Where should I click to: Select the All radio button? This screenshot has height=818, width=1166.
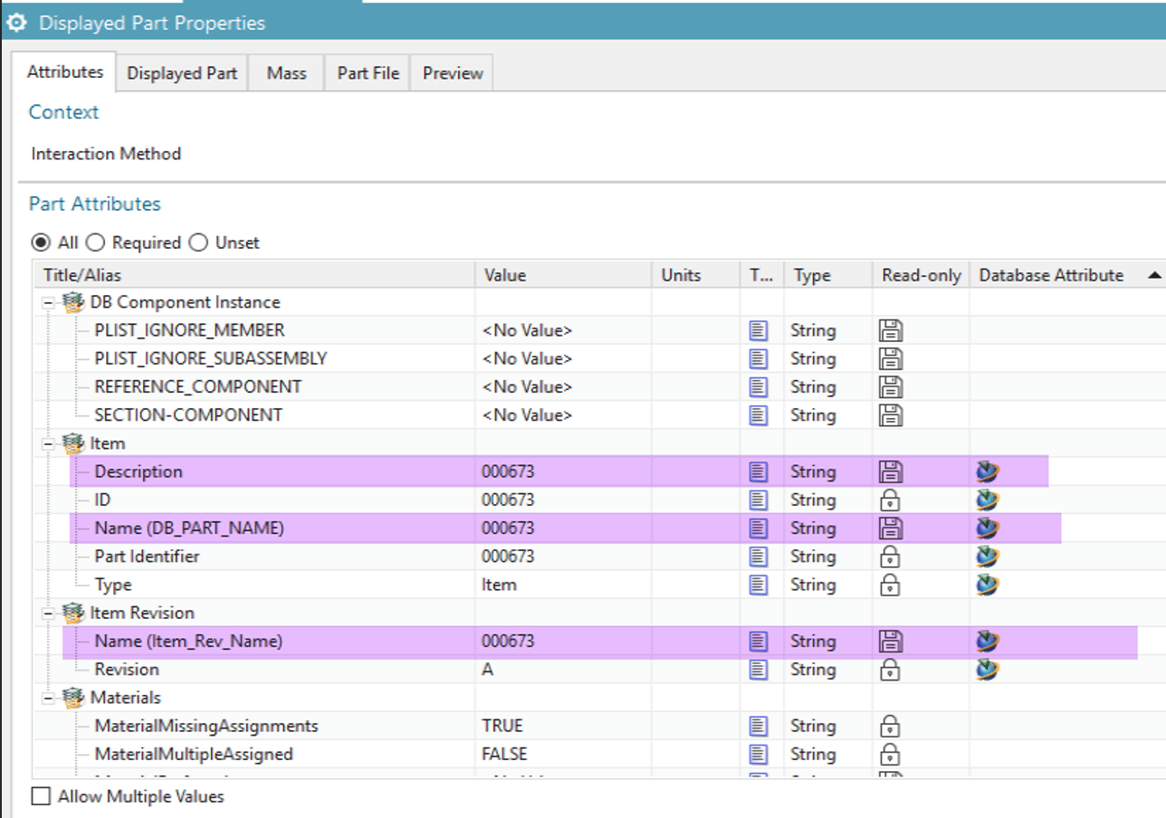pyautogui.click(x=41, y=243)
